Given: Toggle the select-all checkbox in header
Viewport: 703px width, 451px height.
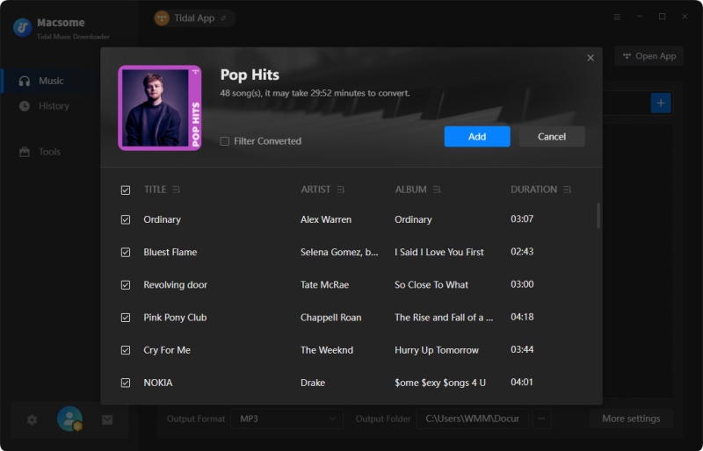Looking at the screenshot, I should click(x=126, y=190).
